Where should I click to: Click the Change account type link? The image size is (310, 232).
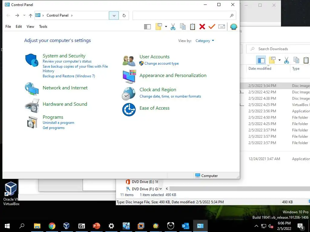162,63
